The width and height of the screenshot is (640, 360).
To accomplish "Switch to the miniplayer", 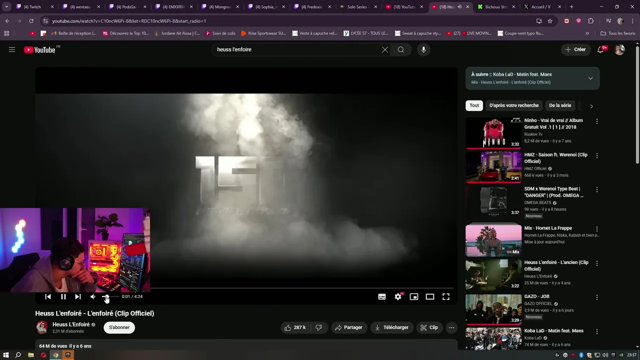I will pyautogui.click(x=414, y=296).
